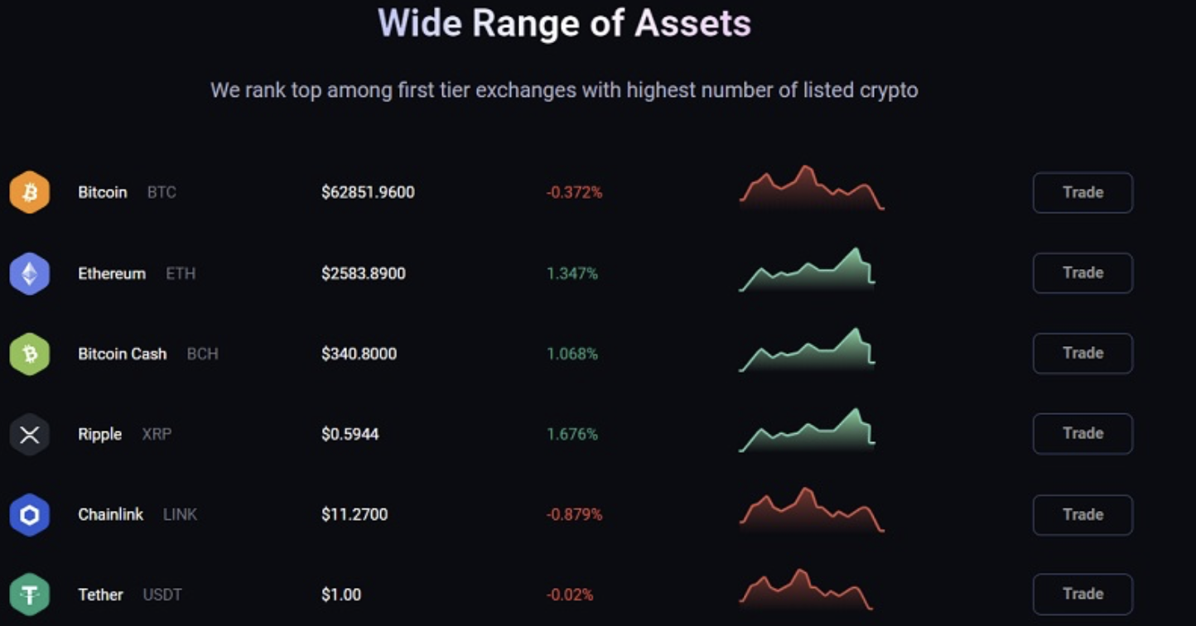The height and width of the screenshot is (626, 1196).
Task: Click the orange Bitcoin coin icon
Action: click(x=30, y=193)
